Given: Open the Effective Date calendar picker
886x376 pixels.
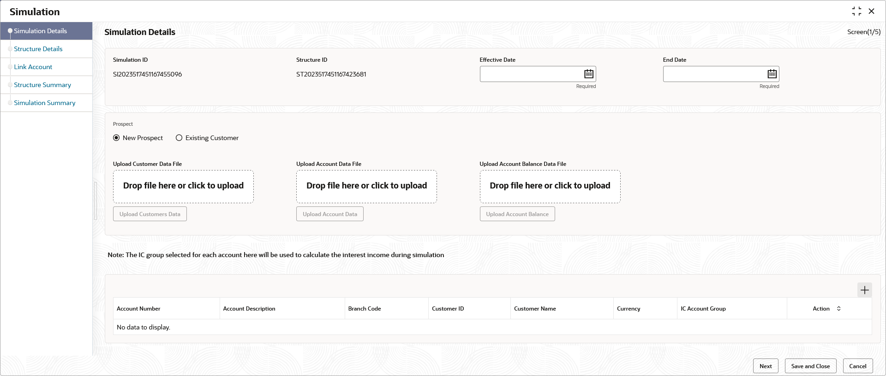Looking at the screenshot, I should click(x=589, y=74).
